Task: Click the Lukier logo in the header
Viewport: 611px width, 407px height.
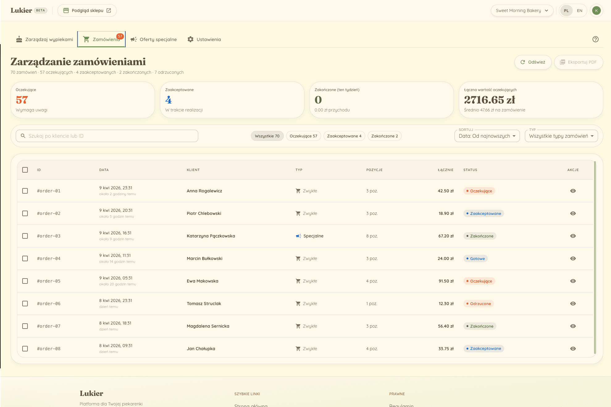Action: coord(21,10)
